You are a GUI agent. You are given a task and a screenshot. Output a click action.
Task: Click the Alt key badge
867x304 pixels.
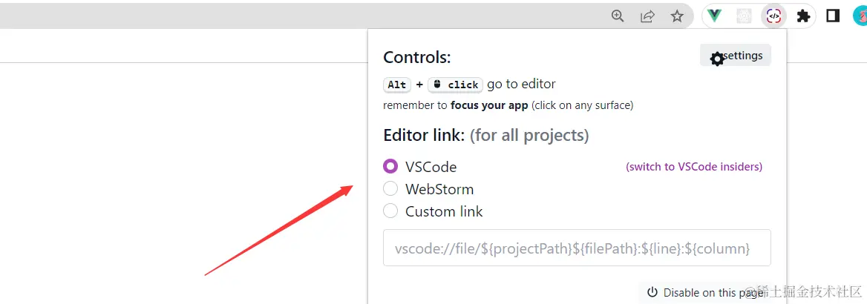coord(397,85)
